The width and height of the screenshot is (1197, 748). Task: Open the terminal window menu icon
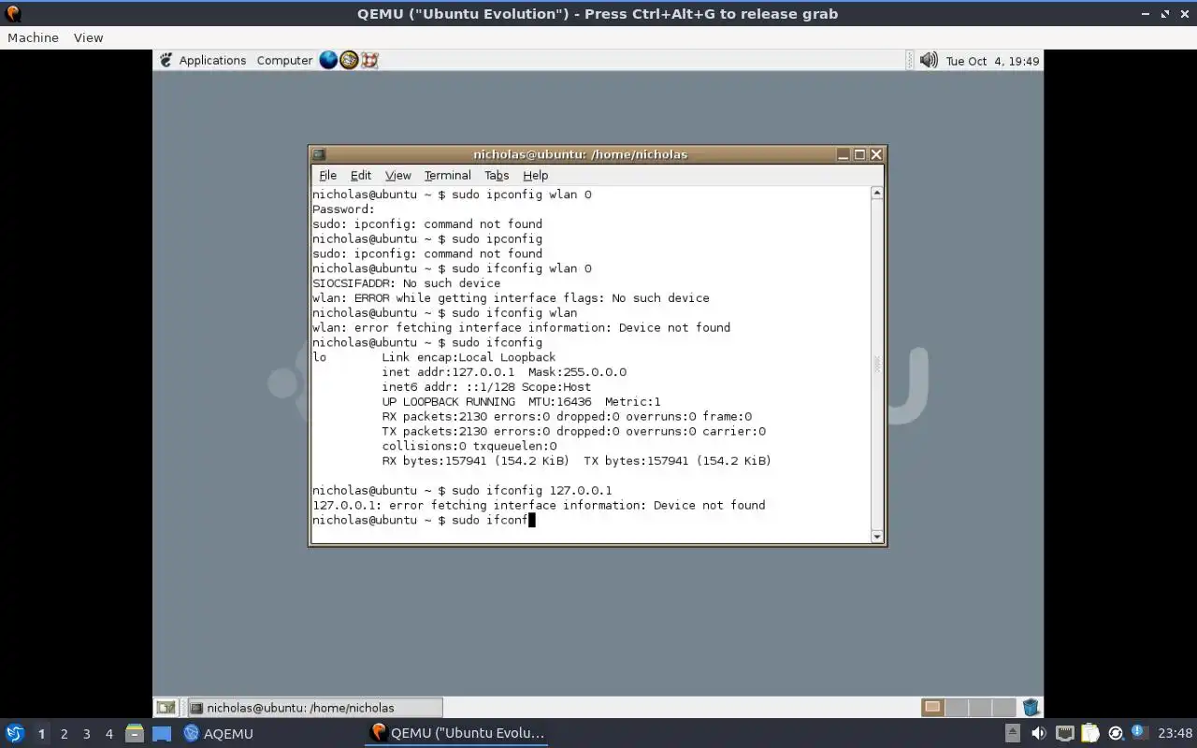[319, 154]
